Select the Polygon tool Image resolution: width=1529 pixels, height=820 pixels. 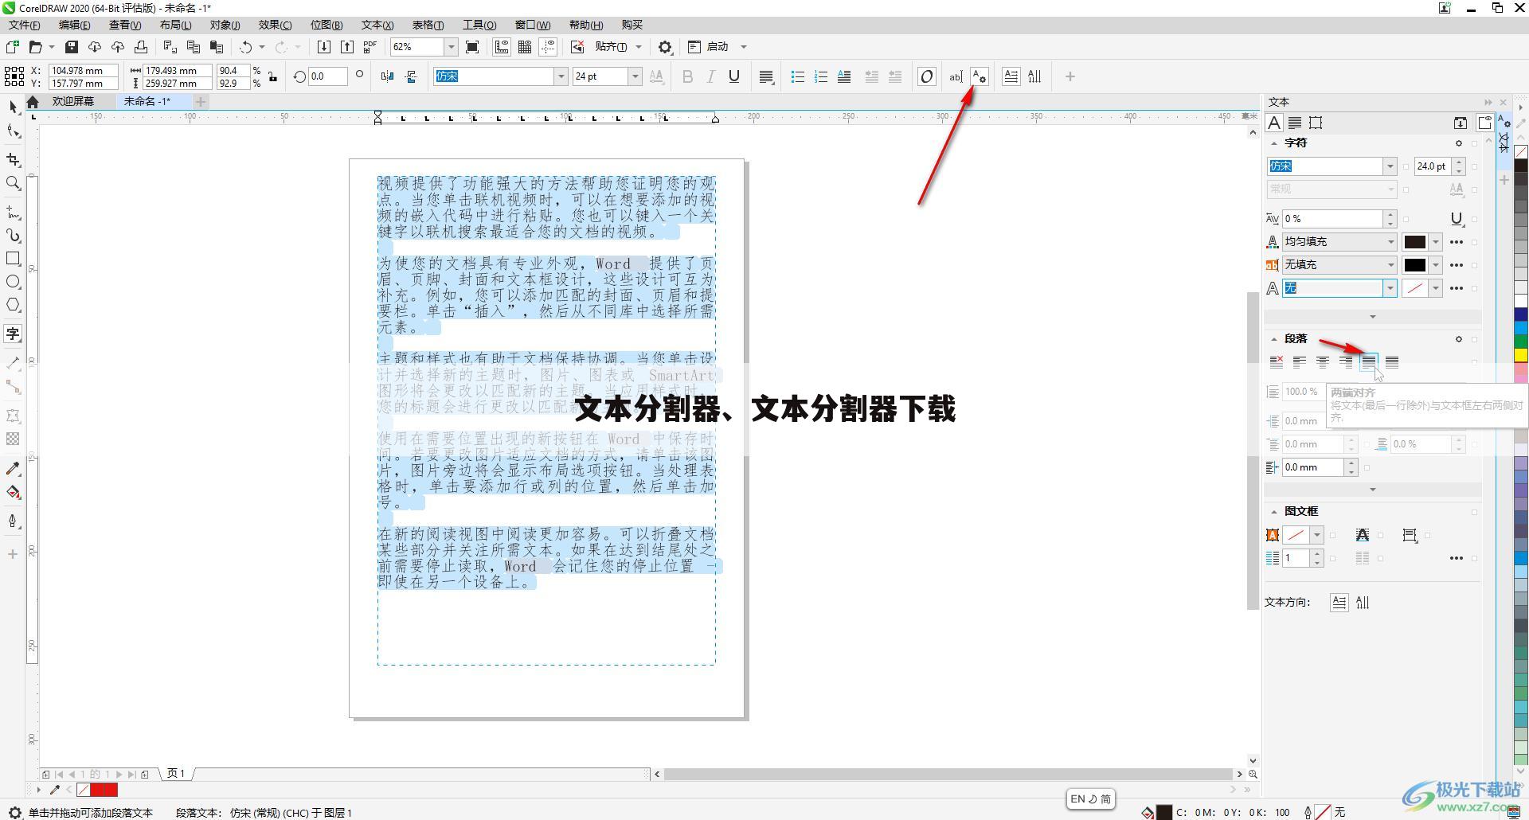(13, 305)
